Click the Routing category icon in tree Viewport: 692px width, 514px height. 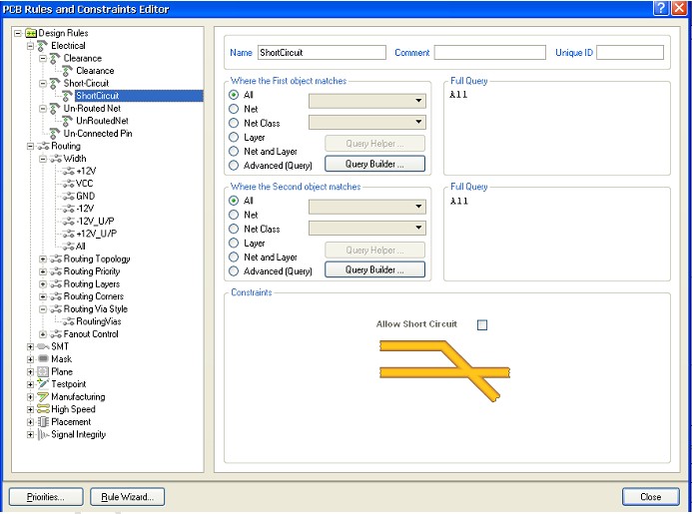click(43, 147)
